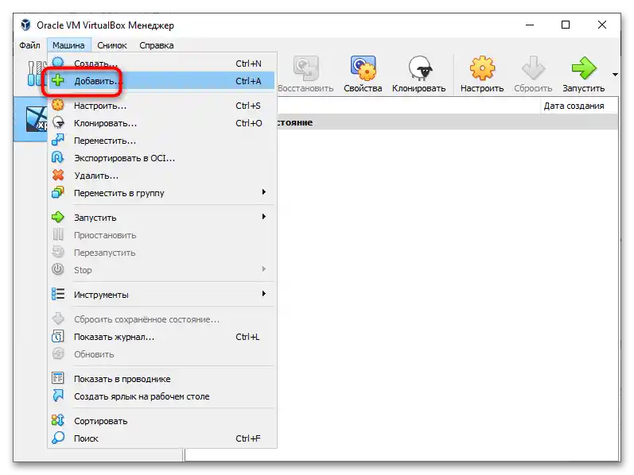The image size is (634, 475).
Task: Close the VirtualBox Manager window
Action: click(x=602, y=25)
